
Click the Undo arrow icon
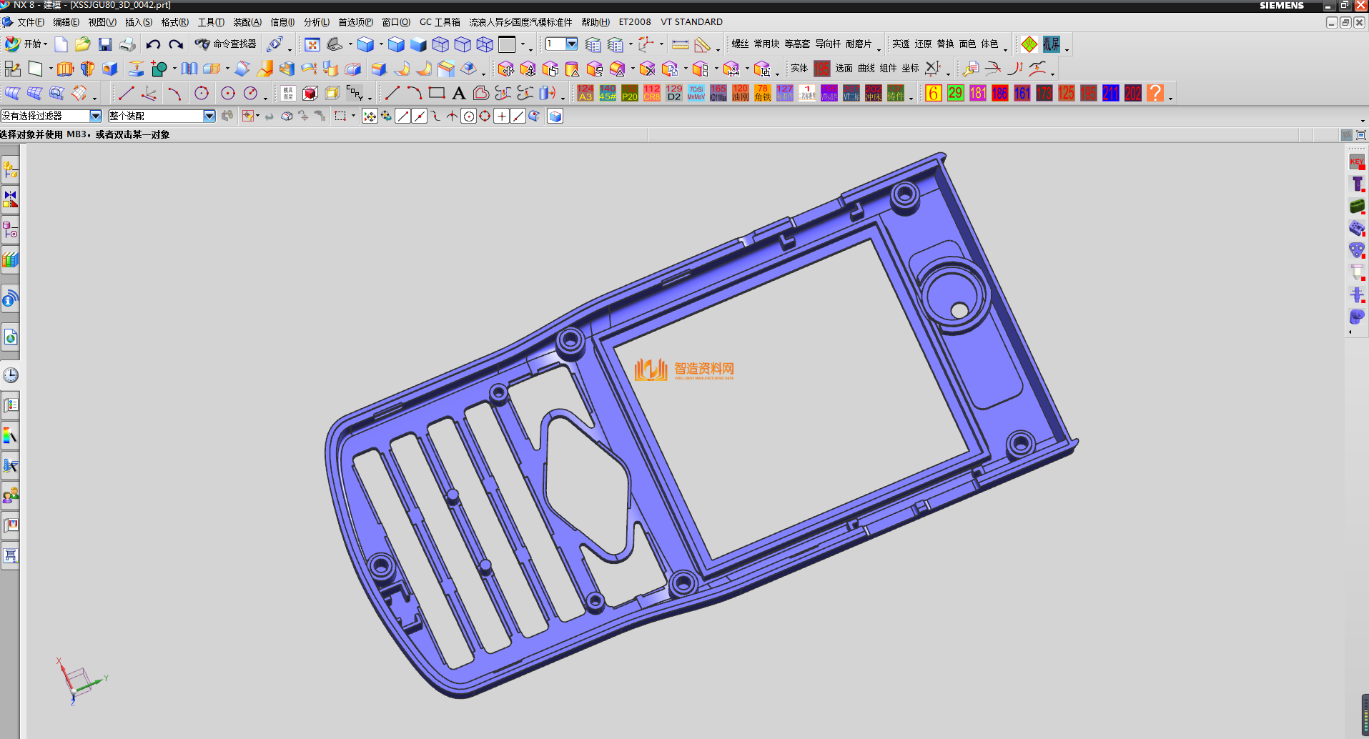[x=153, y=45]
